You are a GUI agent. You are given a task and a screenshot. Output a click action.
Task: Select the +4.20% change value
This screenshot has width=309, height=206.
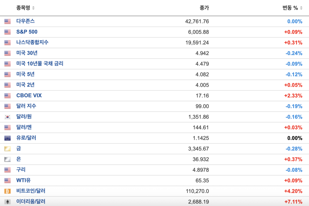click(293, 191)
